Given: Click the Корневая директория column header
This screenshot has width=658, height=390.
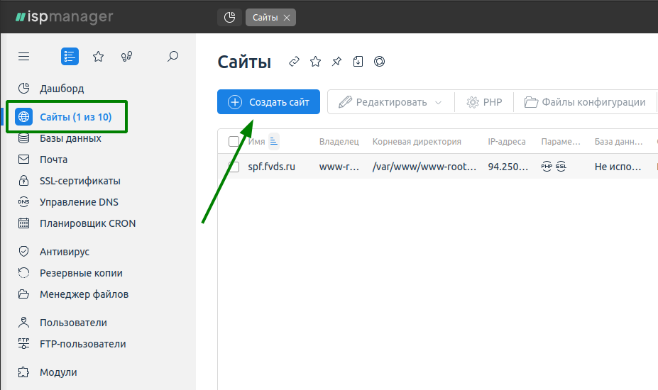Looking at the screenshot, I should click(417, 142).
